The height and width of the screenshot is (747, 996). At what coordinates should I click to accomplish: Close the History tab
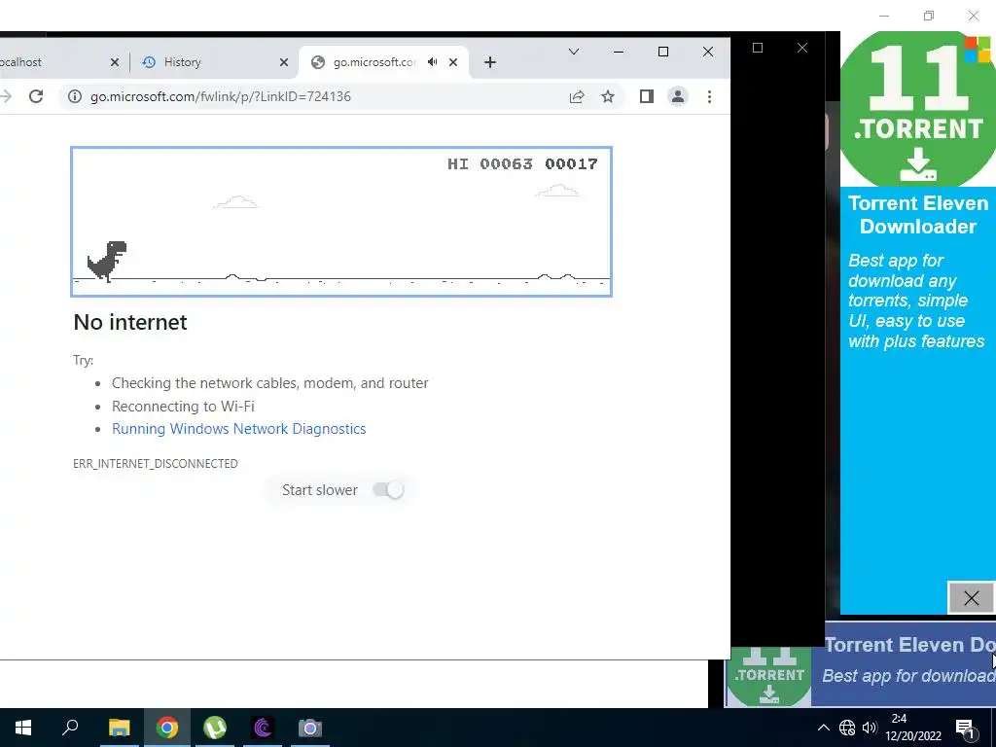284,62
